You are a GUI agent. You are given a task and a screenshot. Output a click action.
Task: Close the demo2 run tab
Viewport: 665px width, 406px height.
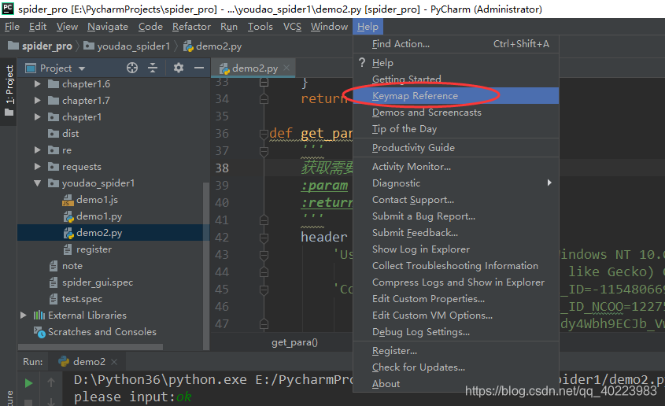(114, 361)
